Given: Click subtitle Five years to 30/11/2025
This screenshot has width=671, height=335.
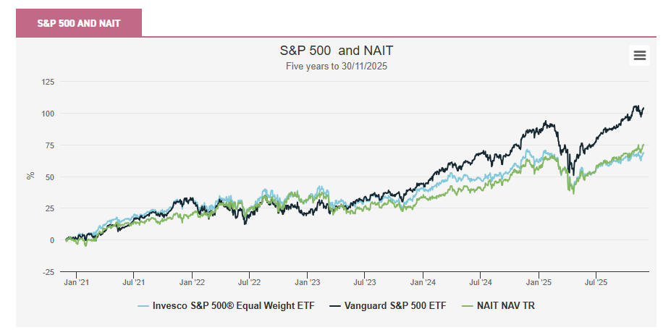Looking at the screenshot, I should pyautogui.click(x=336, y=66).
